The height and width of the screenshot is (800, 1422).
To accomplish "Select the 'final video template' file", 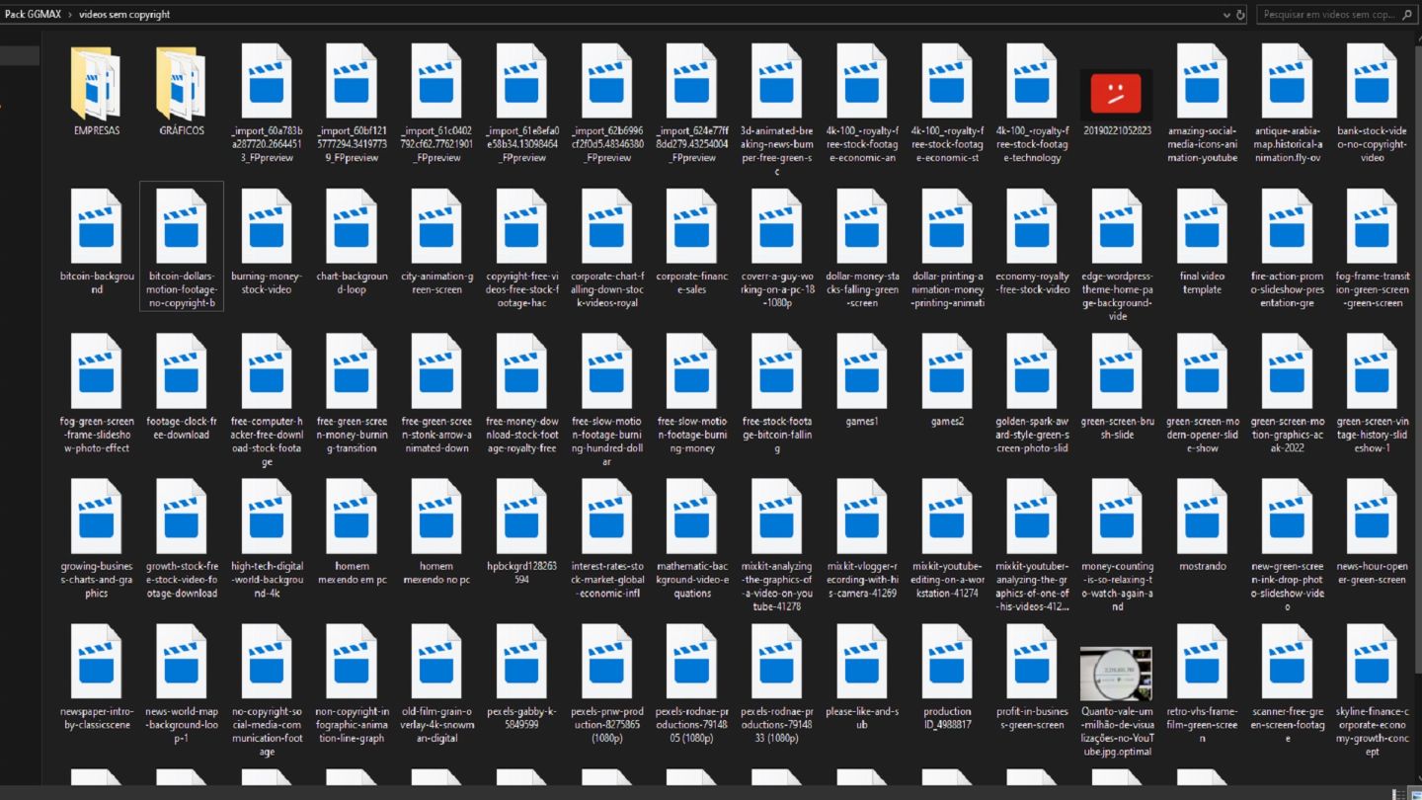I will tap(1202, 242).
